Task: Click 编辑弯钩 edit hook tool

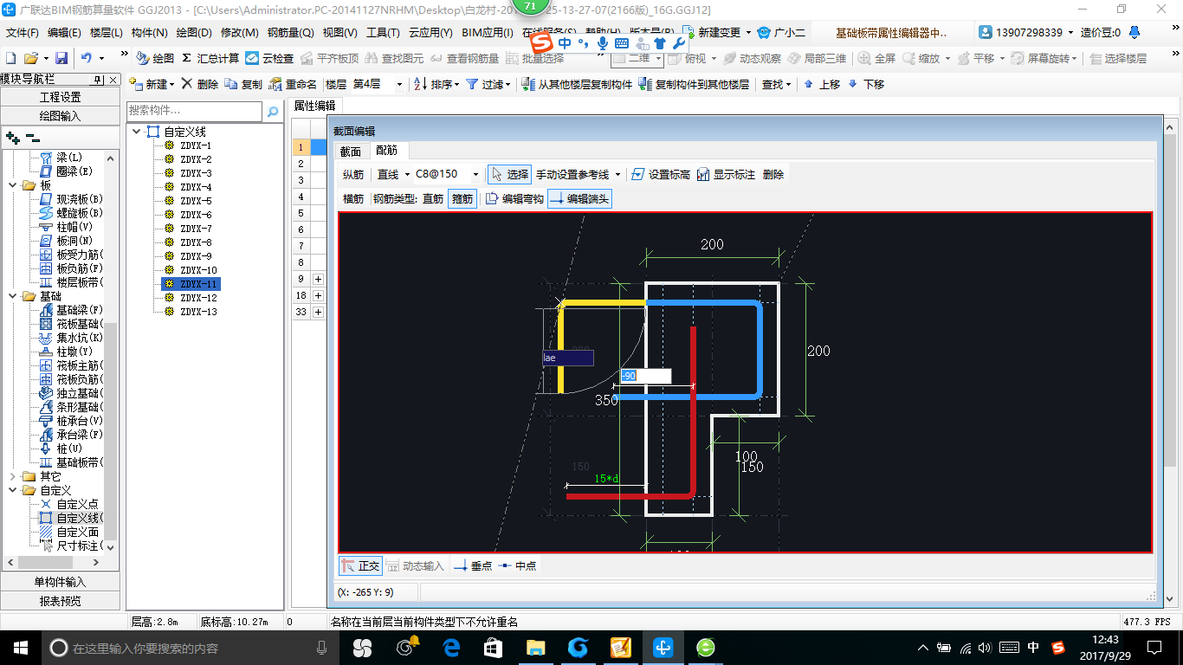Action: click(514, 198)
